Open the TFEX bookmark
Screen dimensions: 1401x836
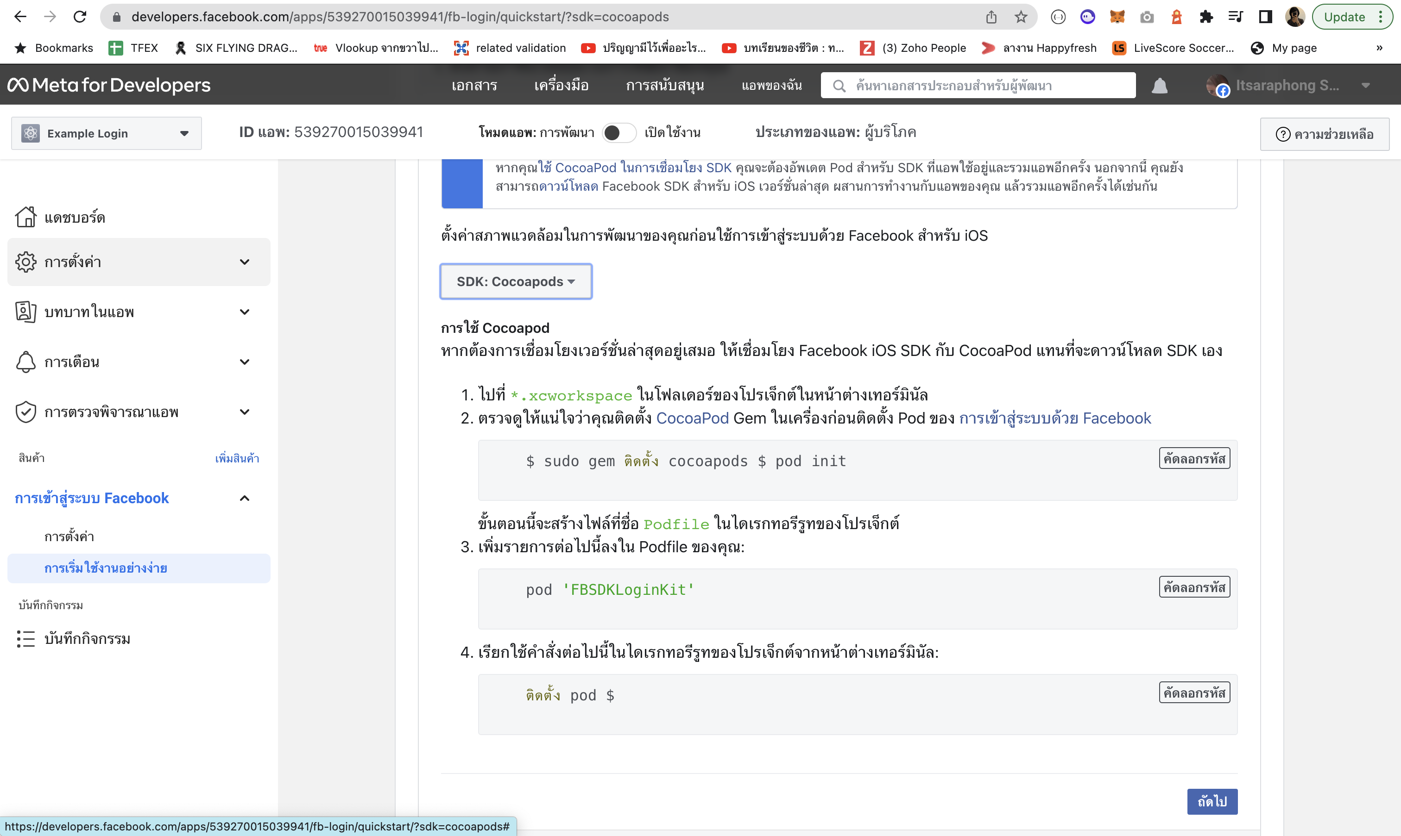click(133, 48)
